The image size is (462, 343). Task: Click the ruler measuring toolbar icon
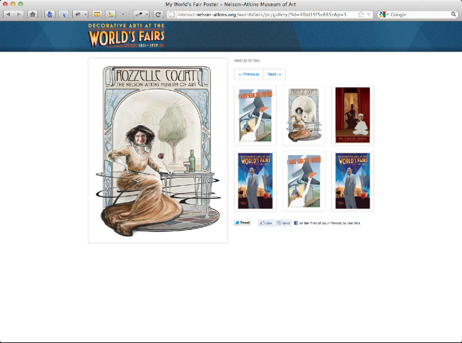click(97, 14)
